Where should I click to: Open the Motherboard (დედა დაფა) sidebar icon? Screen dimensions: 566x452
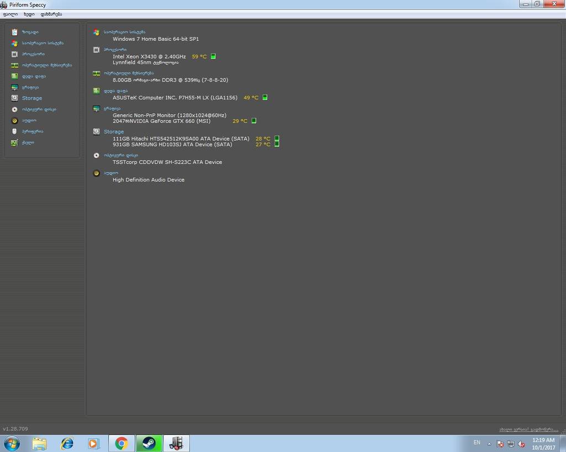point(14,76)
